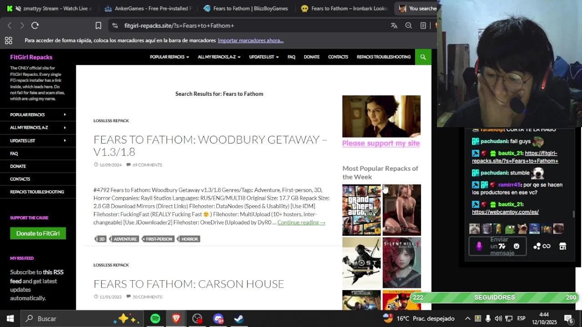The image size is (582, 327).
Task: Open Repacks Troubleshooting in top menu
Action: click(383, 57)
